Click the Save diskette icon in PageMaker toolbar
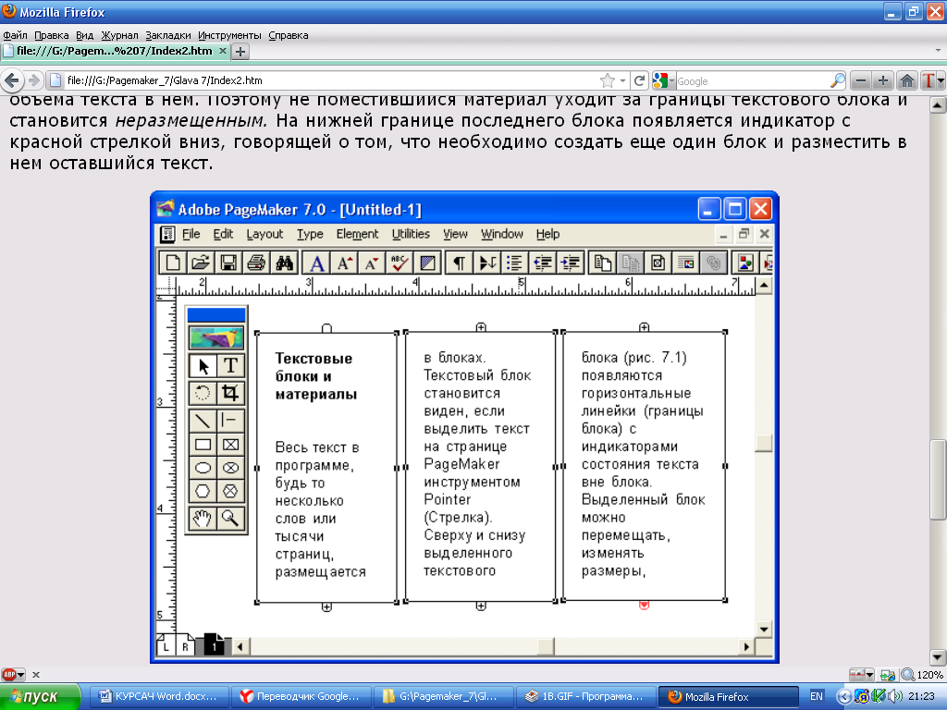Viewport: 947px width, 710px height. (x=228, y=263)
